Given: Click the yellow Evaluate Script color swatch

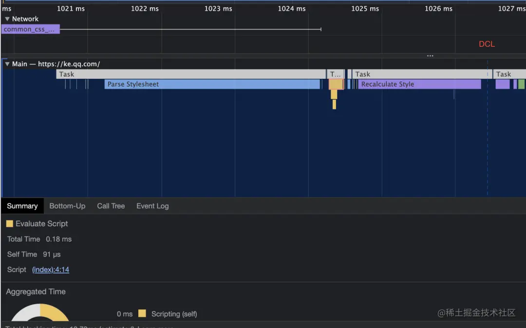Looking at the screenshot, I should tap(10, 224).
